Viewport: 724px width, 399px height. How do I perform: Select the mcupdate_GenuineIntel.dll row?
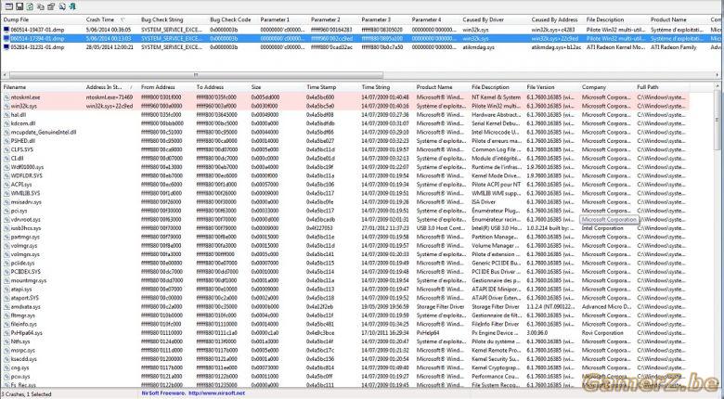(345, 132)
